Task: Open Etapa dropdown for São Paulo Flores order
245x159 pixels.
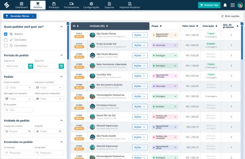Action: coord(165,35)
